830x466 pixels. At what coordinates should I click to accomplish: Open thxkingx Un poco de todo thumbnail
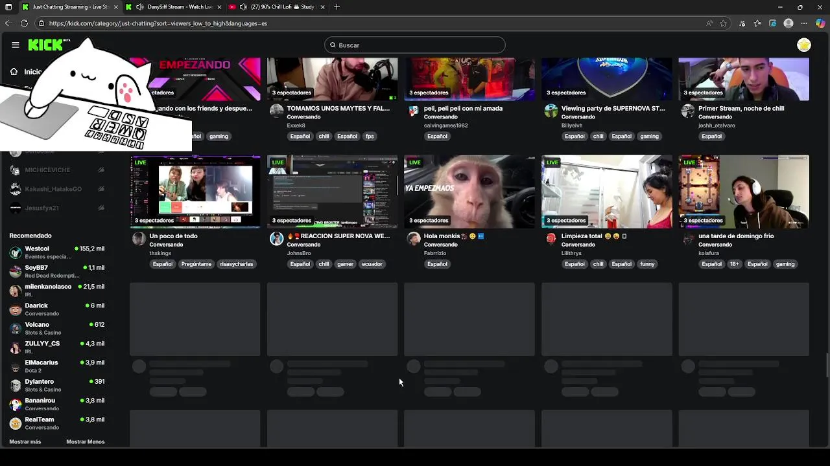coord(195,192)
